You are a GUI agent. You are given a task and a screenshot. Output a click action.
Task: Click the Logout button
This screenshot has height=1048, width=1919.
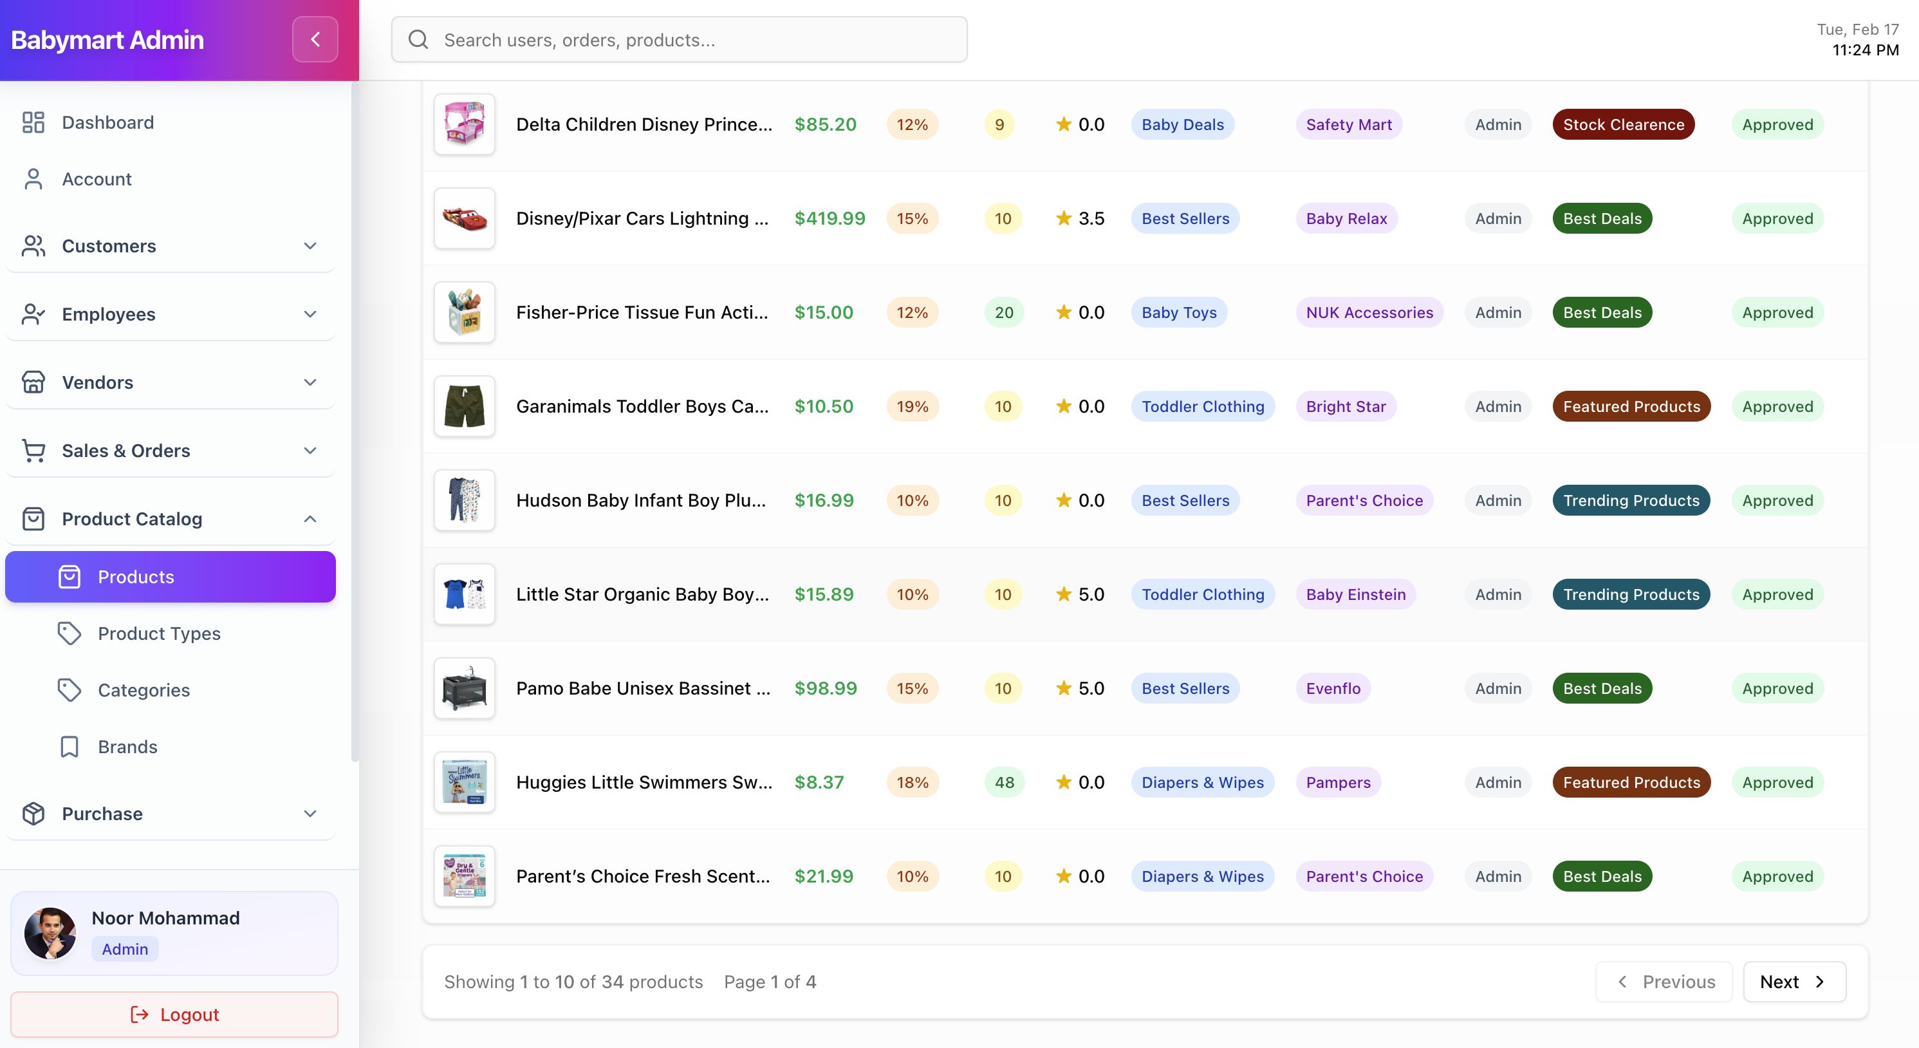pyautogui.click(x=174, y=1015)
